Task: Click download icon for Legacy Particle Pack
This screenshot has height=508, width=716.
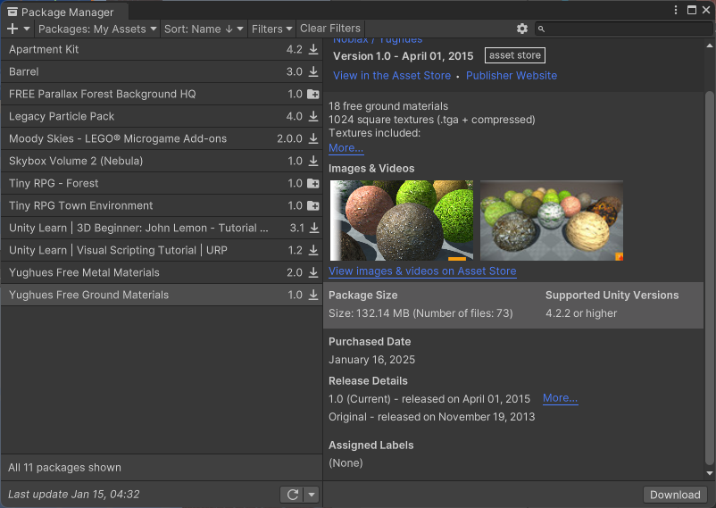Action: [313, 116]
